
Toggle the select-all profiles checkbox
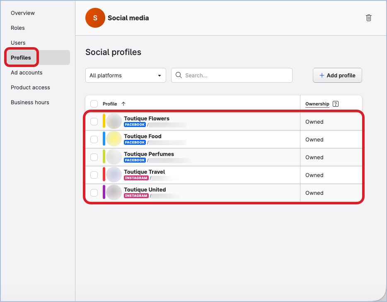(x=94, y=104)
